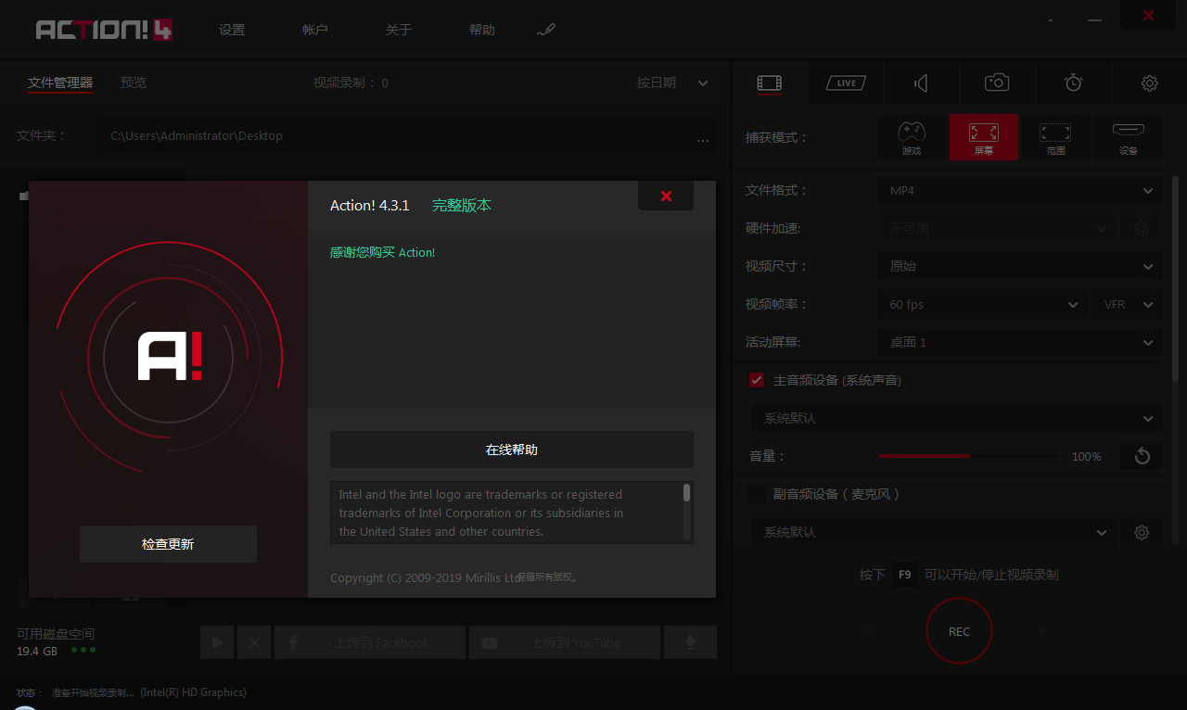This screenshot has height=710, width=1187.
Task: Open hardware acceleration settings gear
Action: pos(1142,228)
